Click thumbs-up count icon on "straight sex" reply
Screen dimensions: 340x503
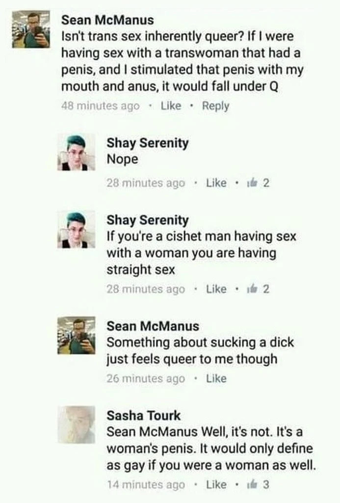(252, 289)
